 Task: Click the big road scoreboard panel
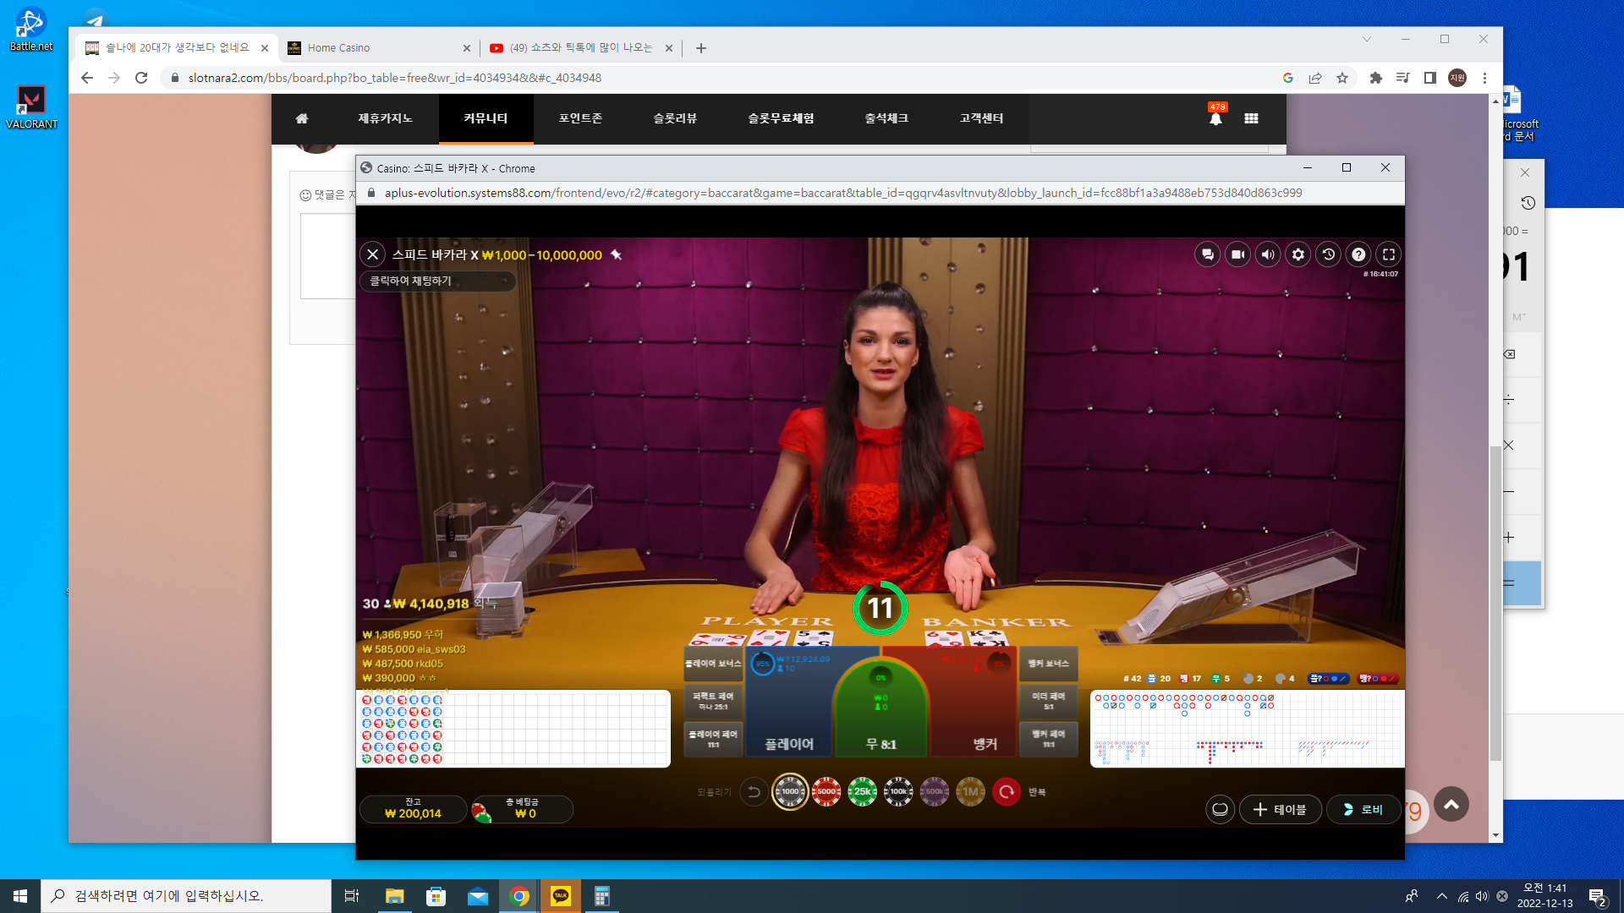(1248, 729)
